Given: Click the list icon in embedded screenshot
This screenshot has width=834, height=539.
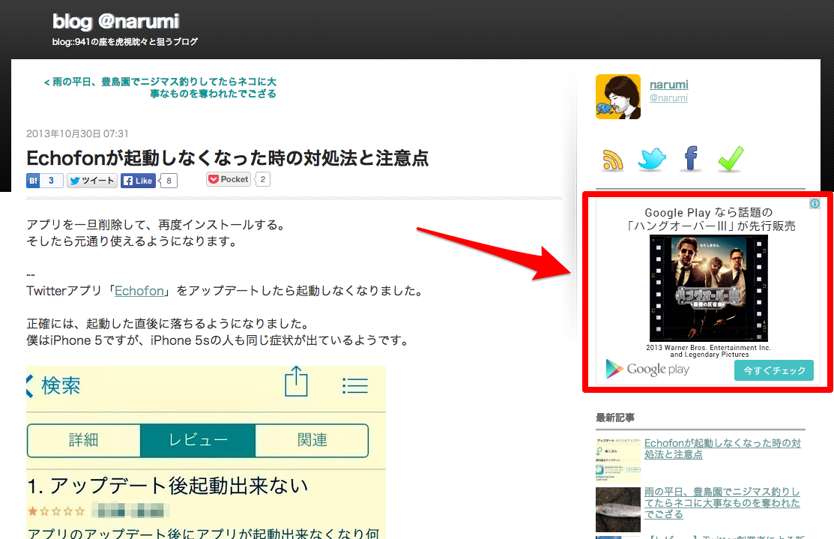Looking at the screenshot, I should tap(355, 386).
